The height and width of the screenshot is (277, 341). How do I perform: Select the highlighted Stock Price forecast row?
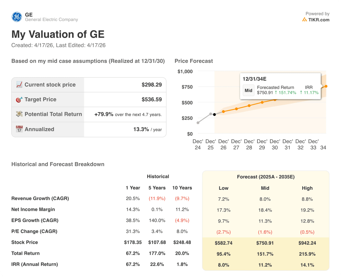265,243
